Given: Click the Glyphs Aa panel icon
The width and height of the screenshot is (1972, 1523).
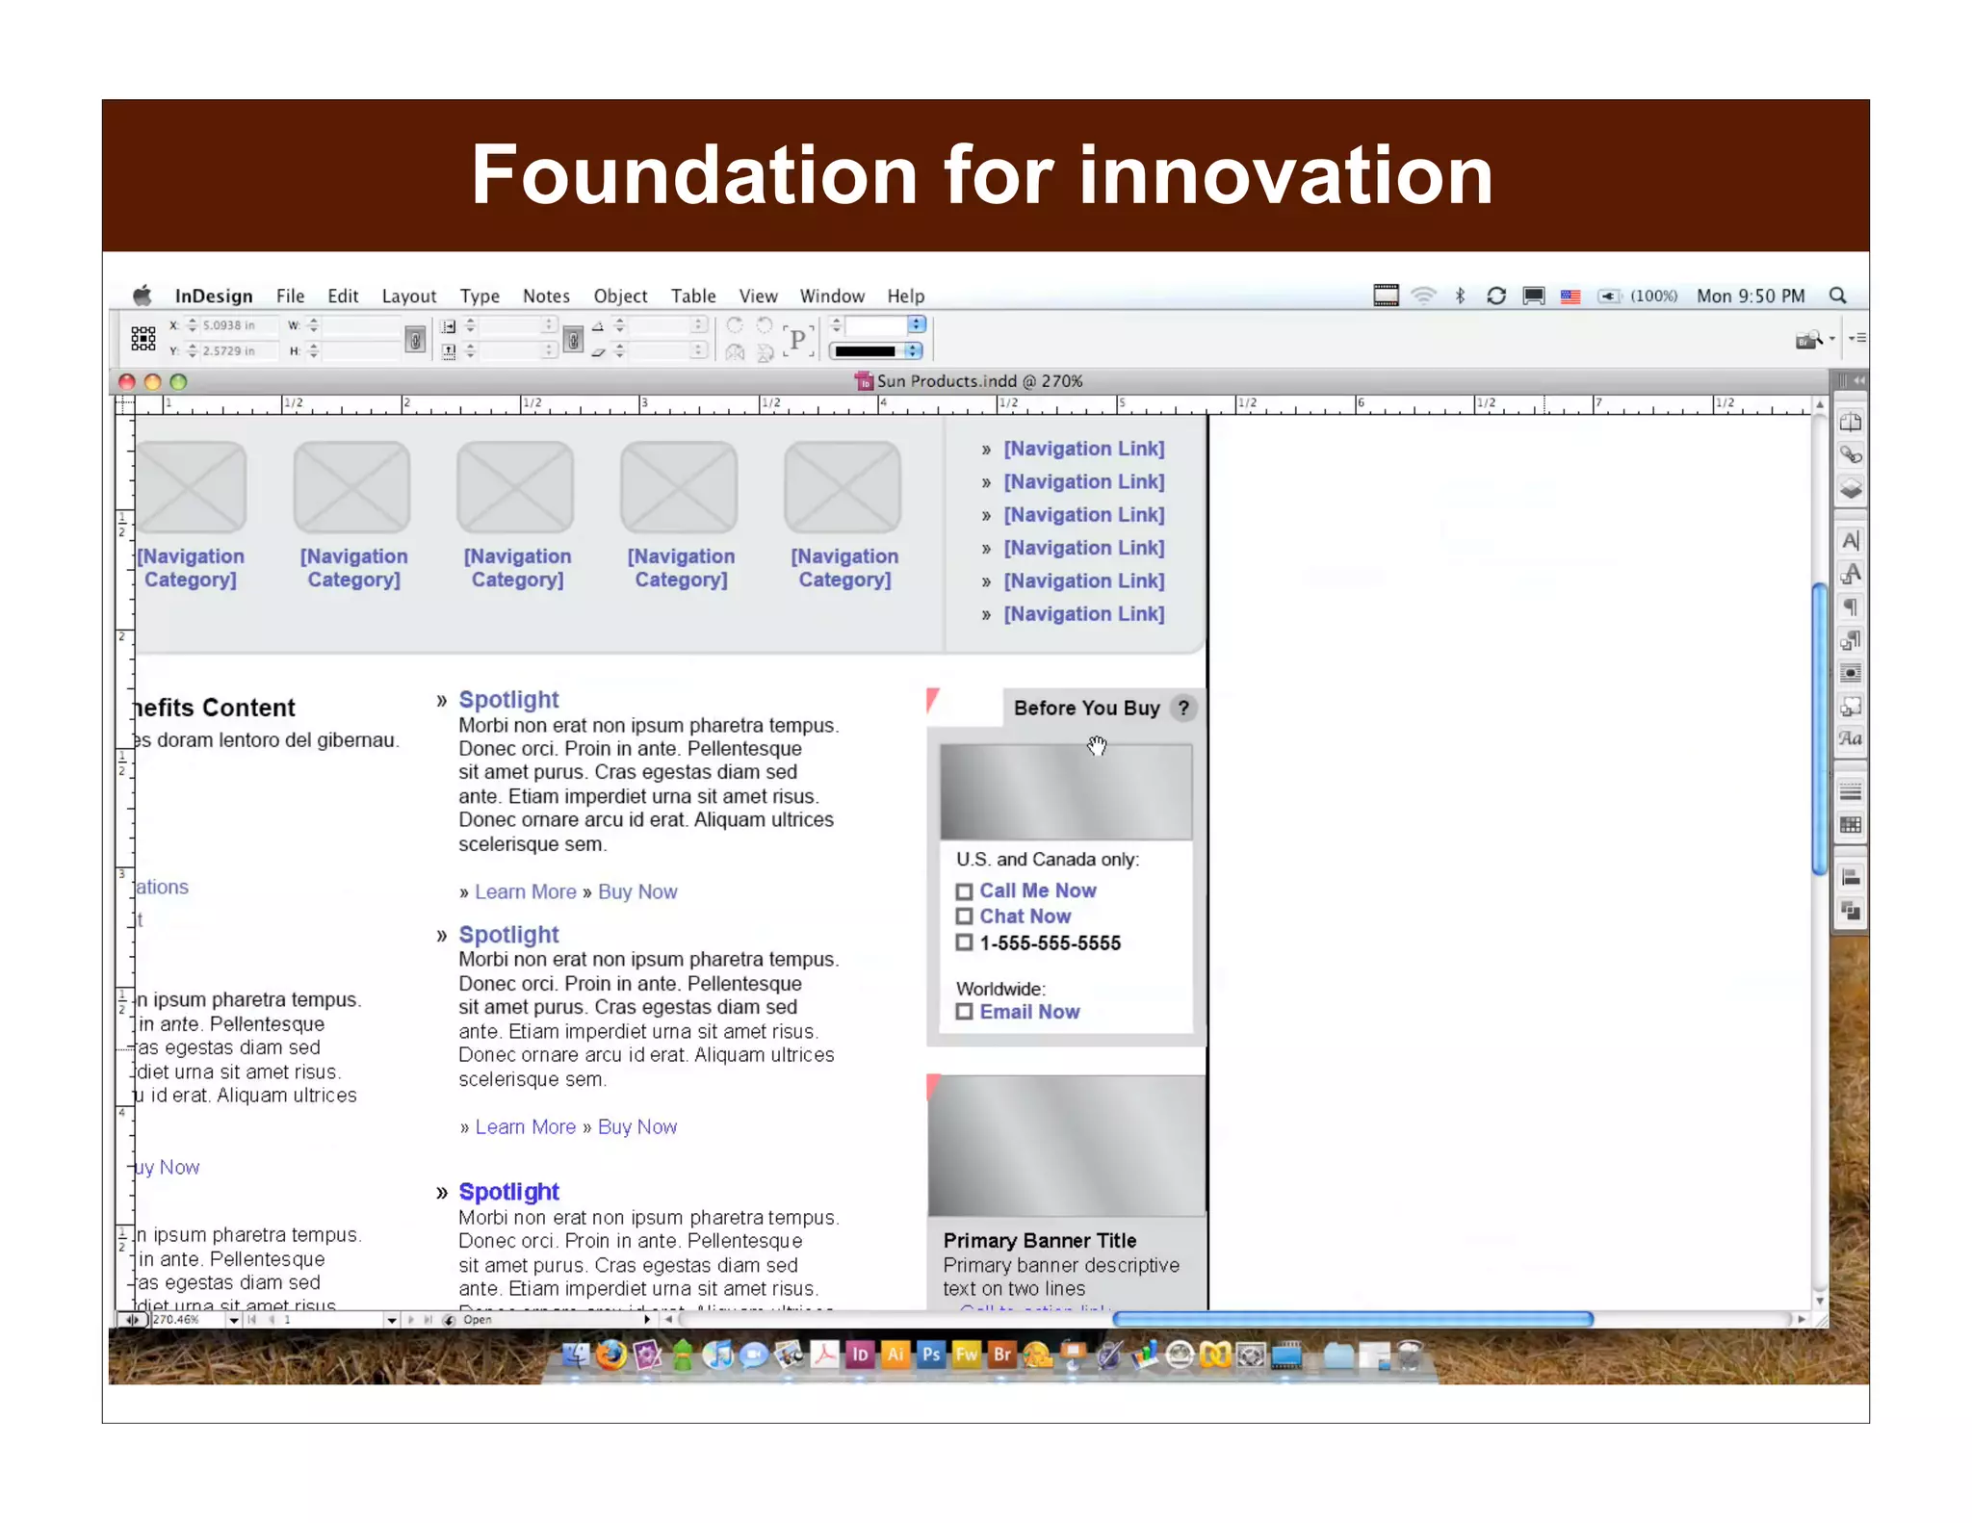Looking at the screenshot, I should coord(1850,739).
